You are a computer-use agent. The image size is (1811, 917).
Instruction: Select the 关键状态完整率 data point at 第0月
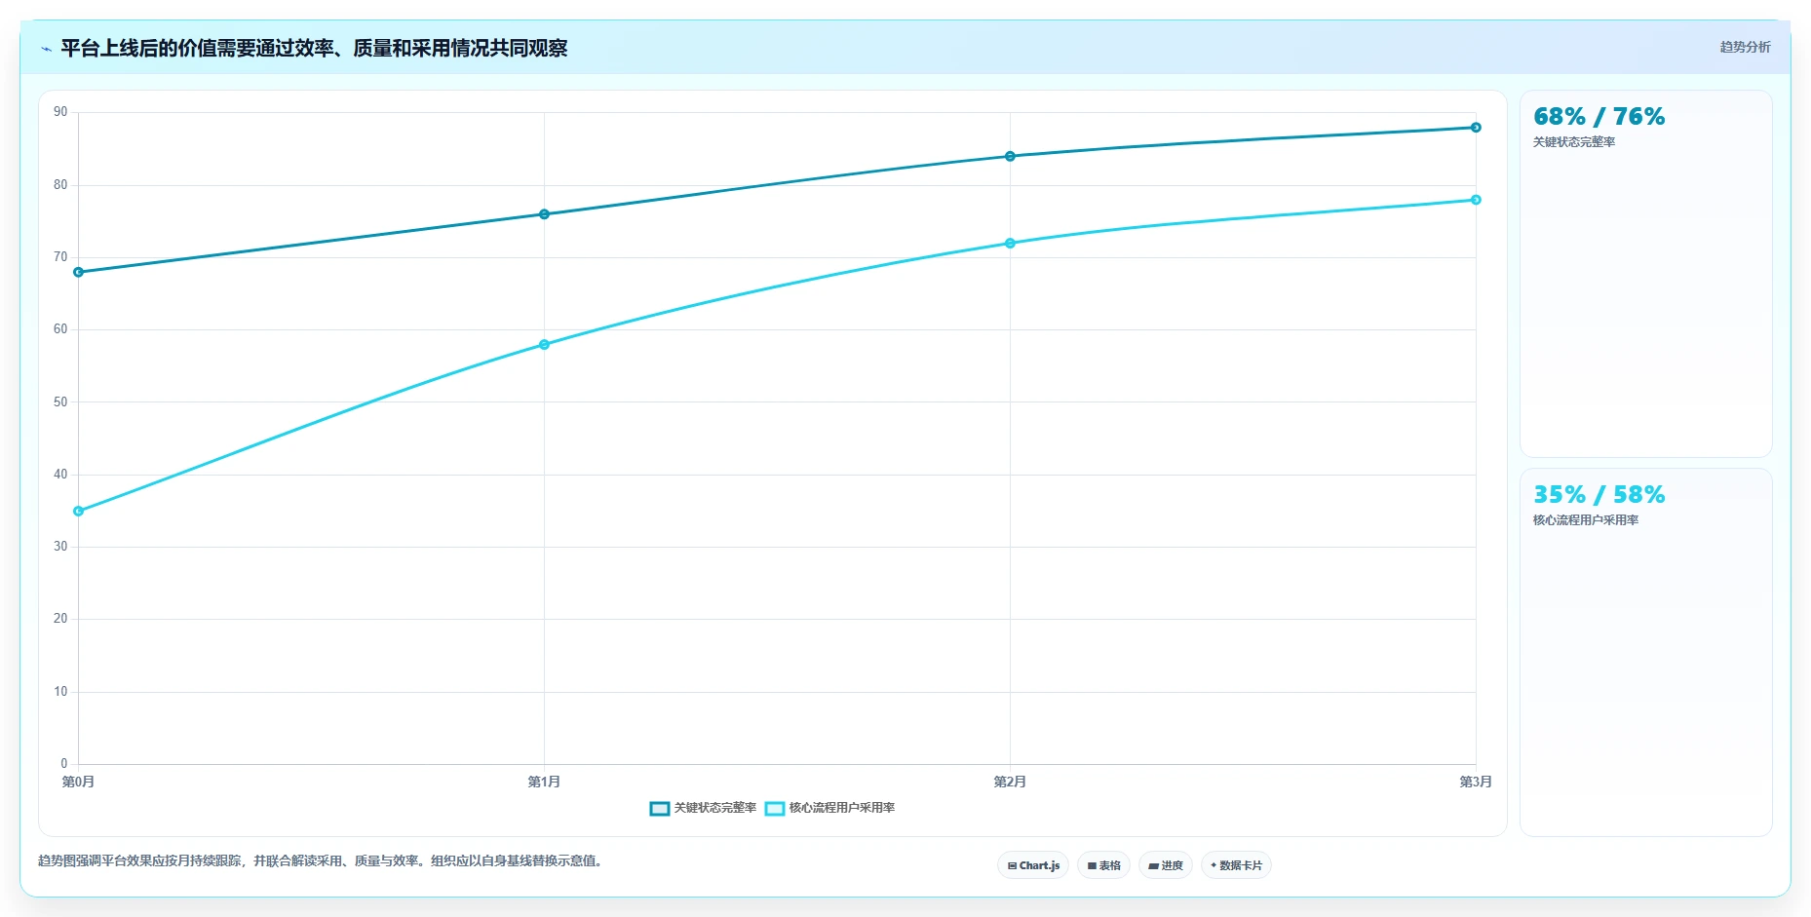coord(79,272)
